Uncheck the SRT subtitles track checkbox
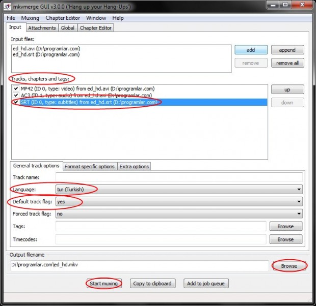Image resolution: width=316 pixels, height=306 pixels. [x=16, y=102]
